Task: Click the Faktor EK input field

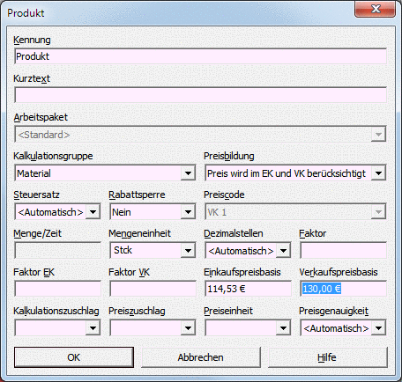Action: (57, 289)
